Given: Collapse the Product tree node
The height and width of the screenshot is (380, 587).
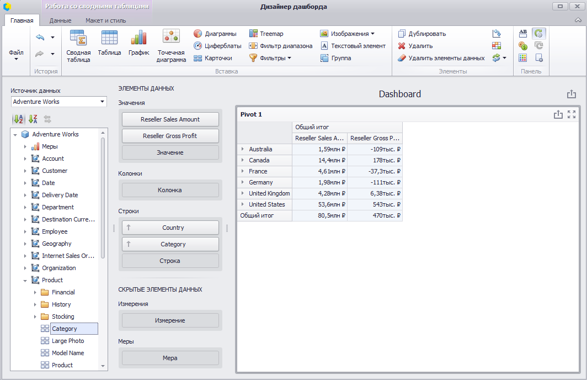Looking at the screenshot, I should 25,281.
